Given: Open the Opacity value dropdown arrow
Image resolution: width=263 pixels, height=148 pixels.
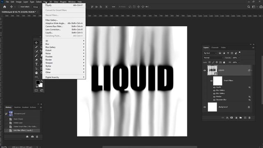Looking at the screenshot, I should tap(239, 58).
